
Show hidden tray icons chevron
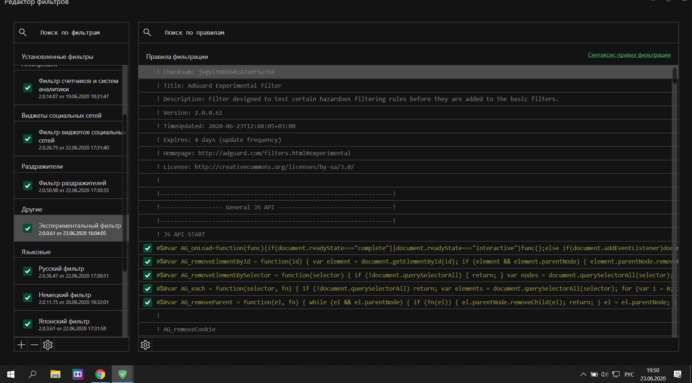(x=583, y=374)
